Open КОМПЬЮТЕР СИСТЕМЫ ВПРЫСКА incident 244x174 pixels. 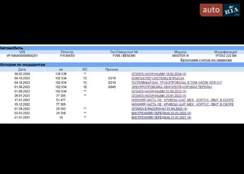158,78
